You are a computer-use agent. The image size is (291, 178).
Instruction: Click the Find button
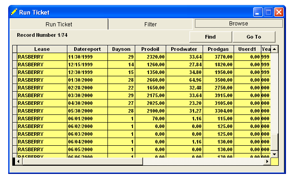tap(210, 37)
